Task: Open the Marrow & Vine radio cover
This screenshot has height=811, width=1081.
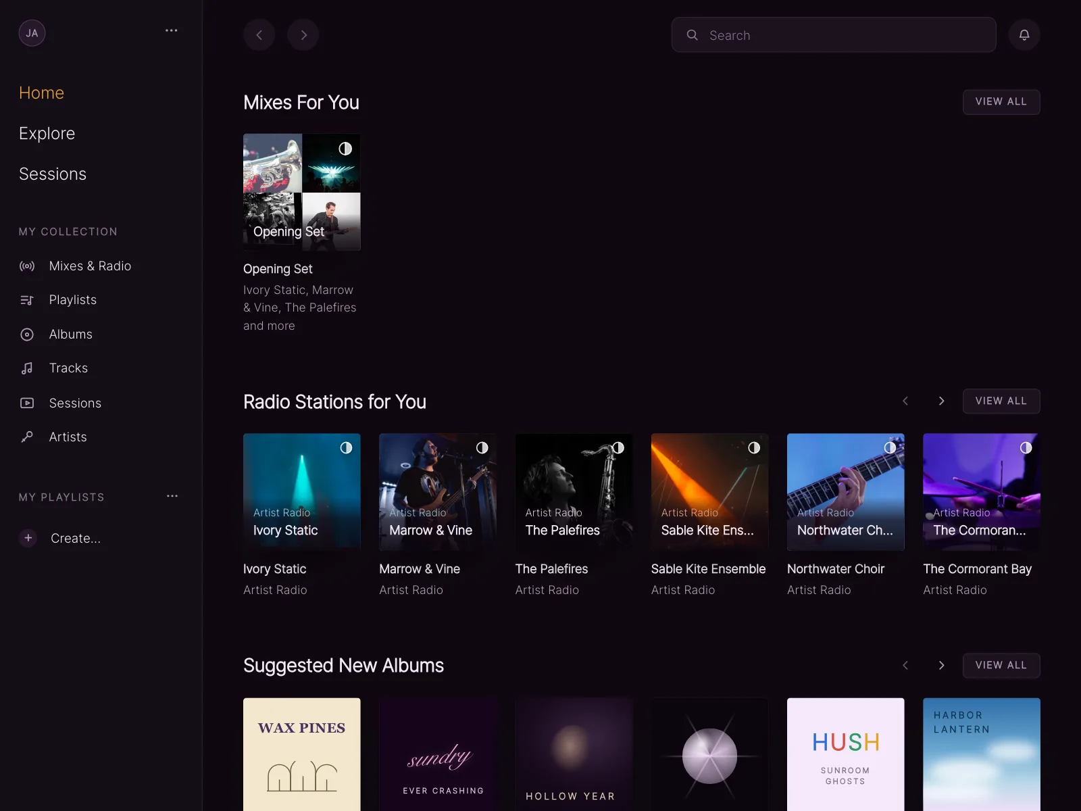Action: click(x=438, y=492)
